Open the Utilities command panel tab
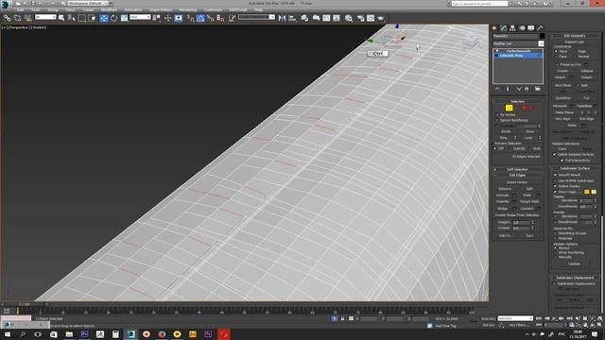 tap(540, 27)
